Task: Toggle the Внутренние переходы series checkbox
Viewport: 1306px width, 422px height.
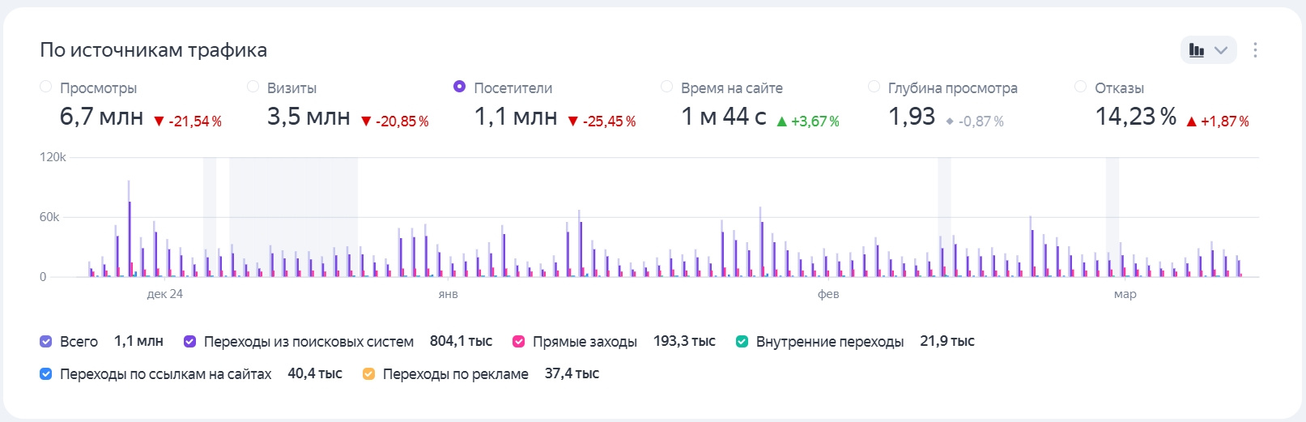Action: 742,342
